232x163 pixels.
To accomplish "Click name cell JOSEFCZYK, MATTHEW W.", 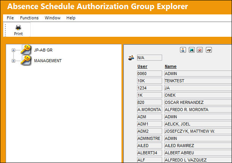I will (198, 131).
